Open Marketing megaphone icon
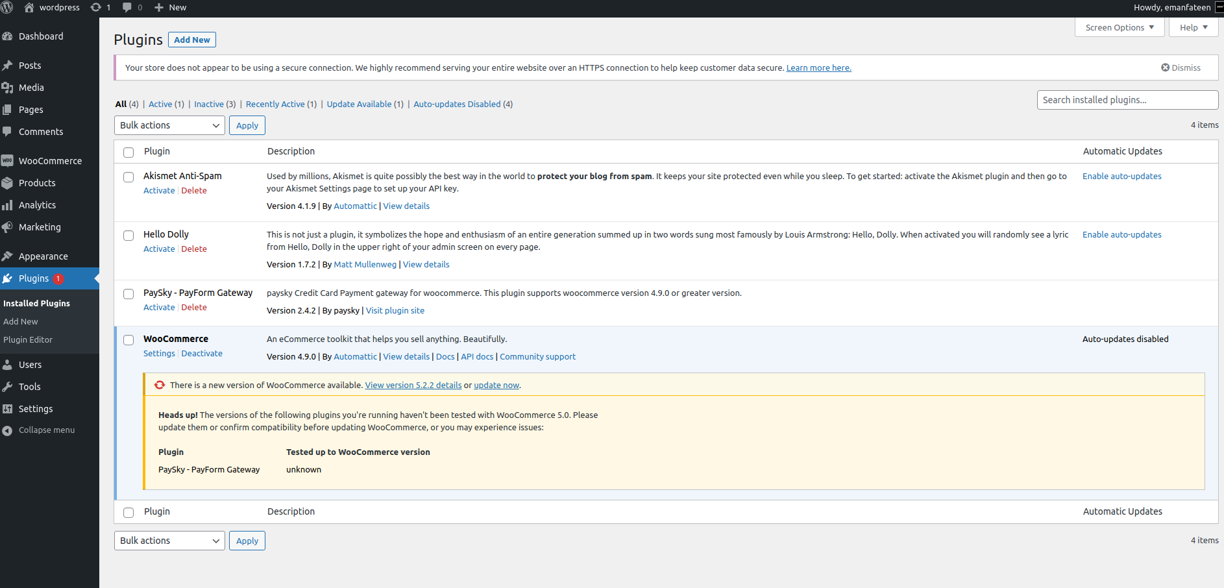Viewport: 1224px width, 588px height. pyautogui.click(x=8, y=227)
